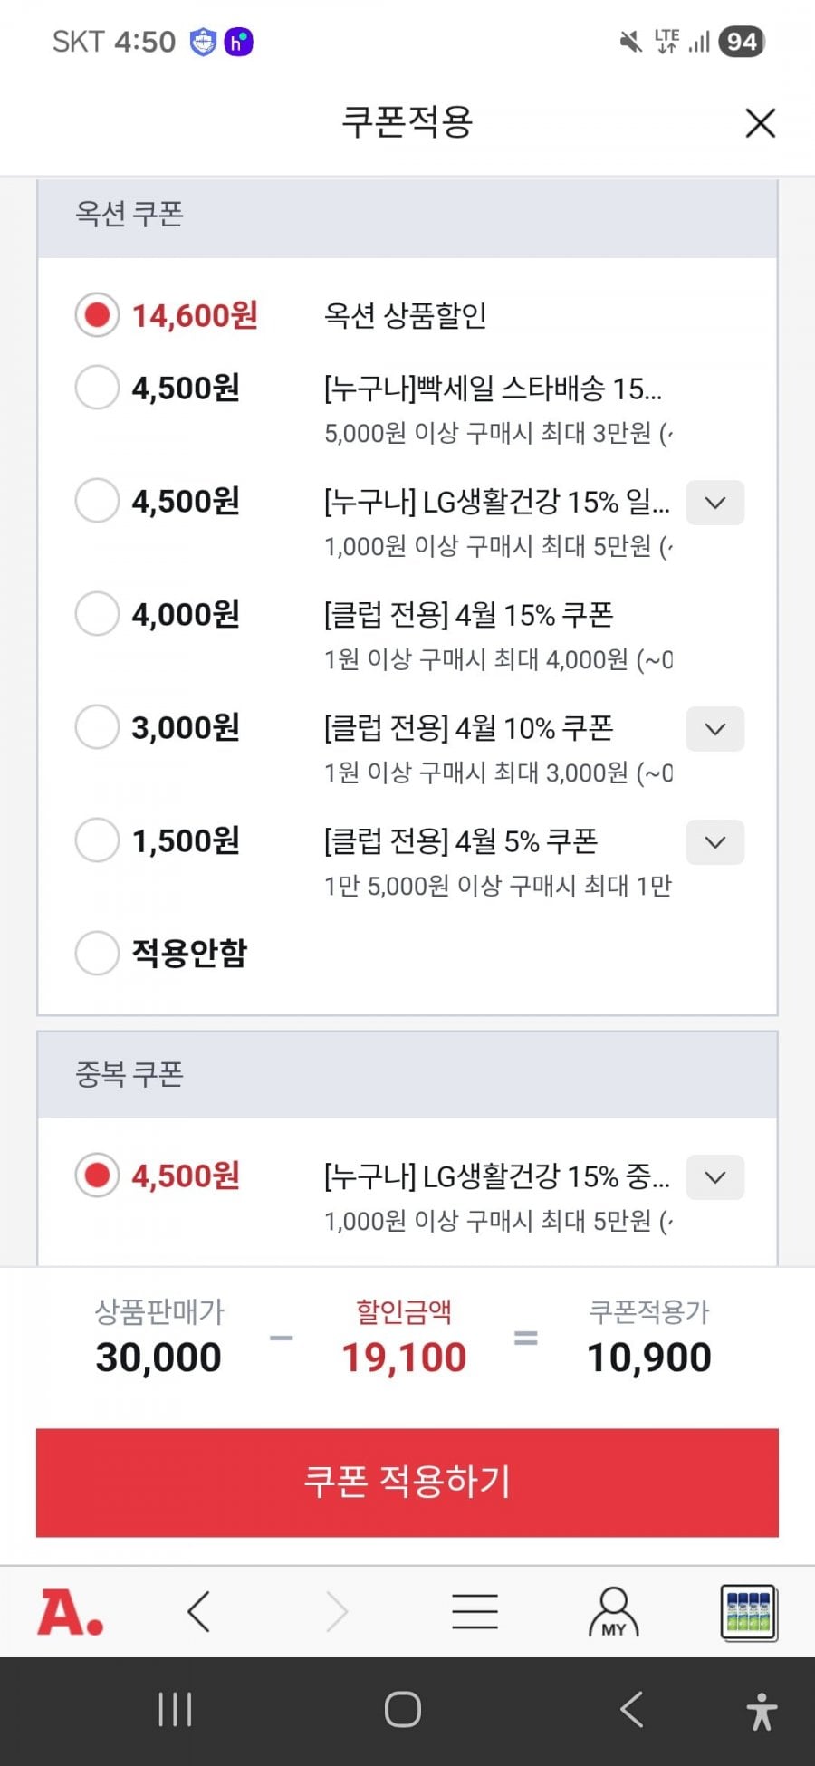Expand the LG생활건강 15% 일반 coupon details
This screenshot has width=815, height=1766.
715,503
